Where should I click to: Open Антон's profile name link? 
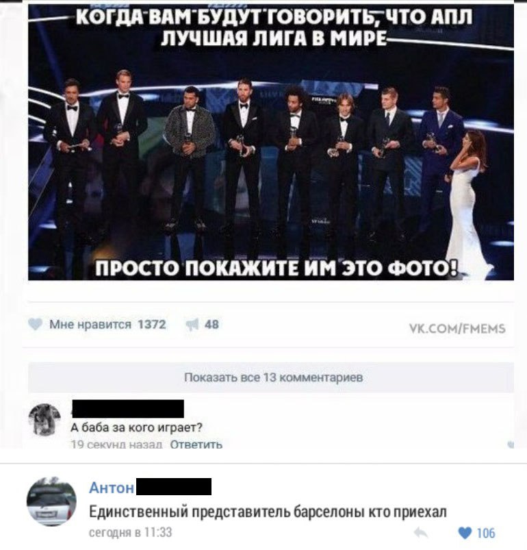(112, 488)
